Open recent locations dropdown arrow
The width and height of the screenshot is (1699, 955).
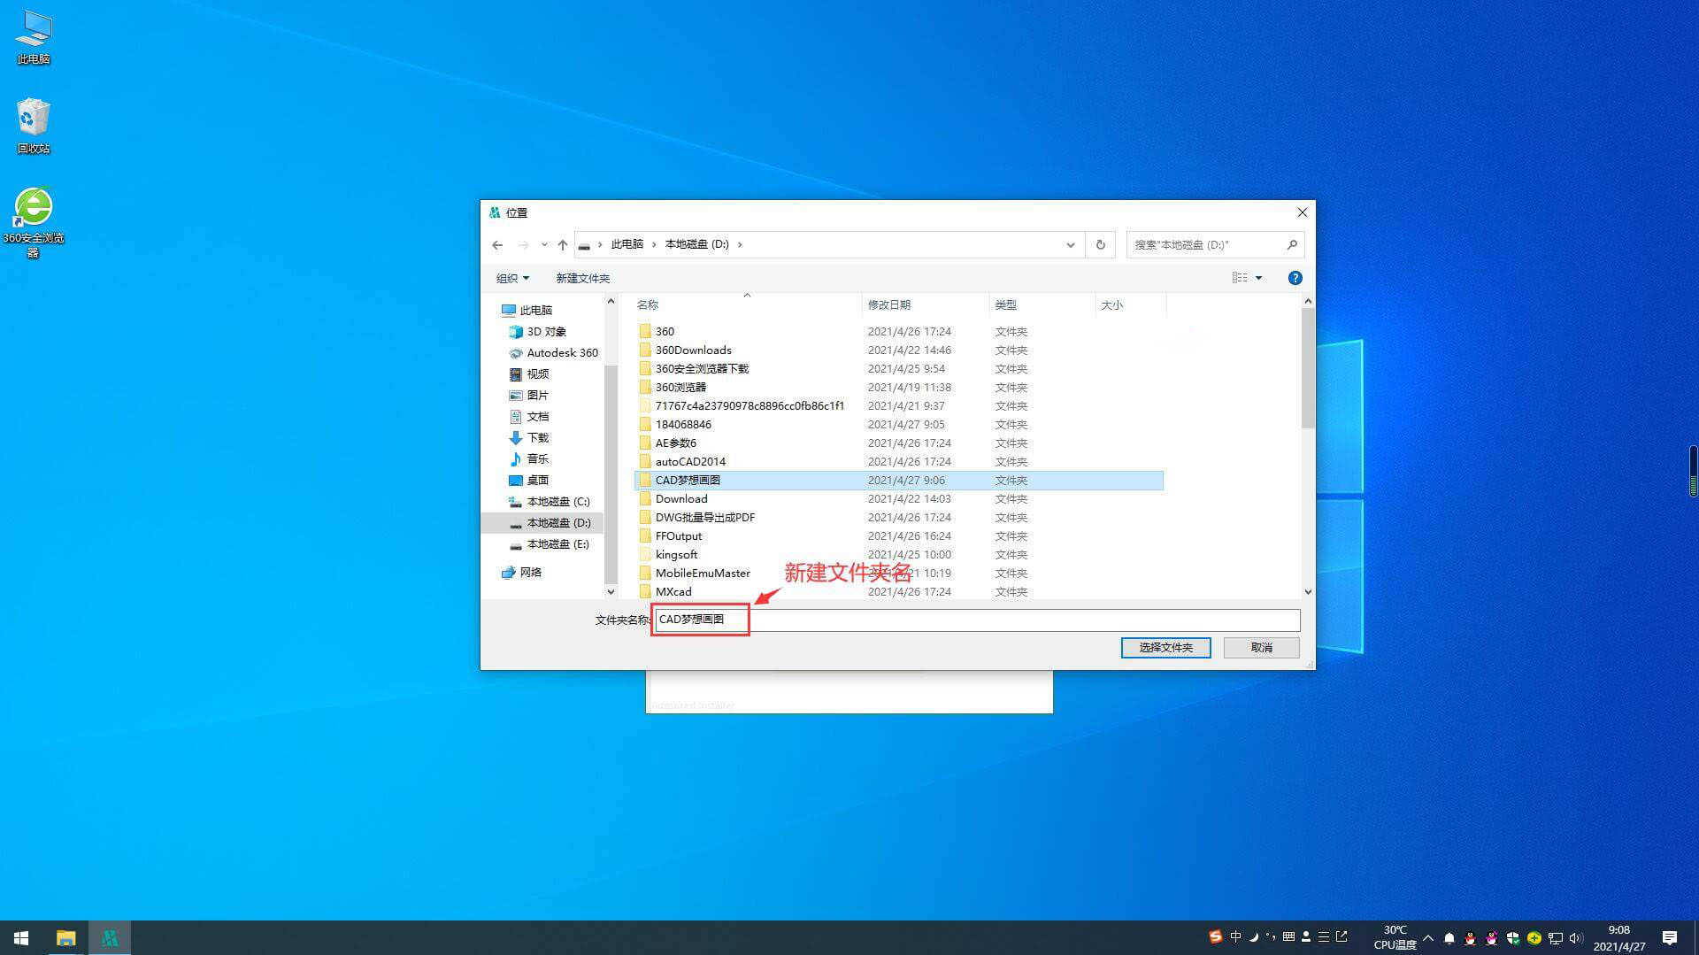(x=544, y=245)
